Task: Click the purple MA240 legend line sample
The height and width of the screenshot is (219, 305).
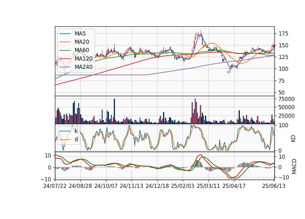Action: click(65, 67)
